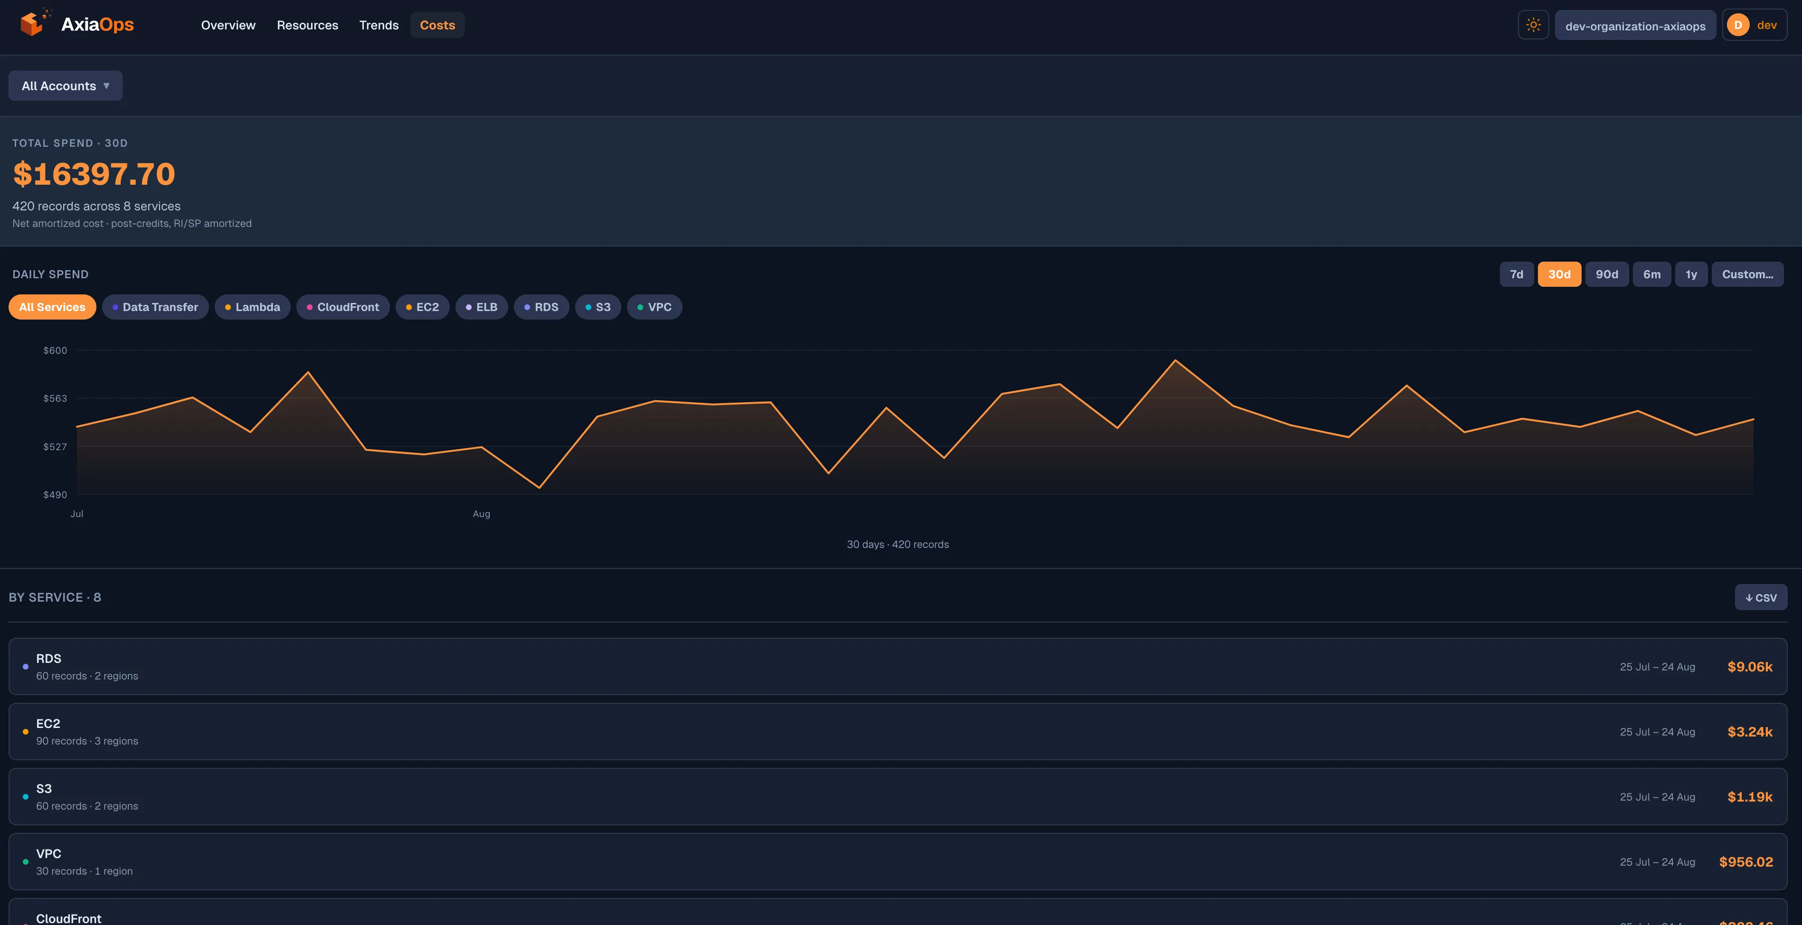Set time range to 1y
This screenshot has height=925, width=1802.
1691,275
